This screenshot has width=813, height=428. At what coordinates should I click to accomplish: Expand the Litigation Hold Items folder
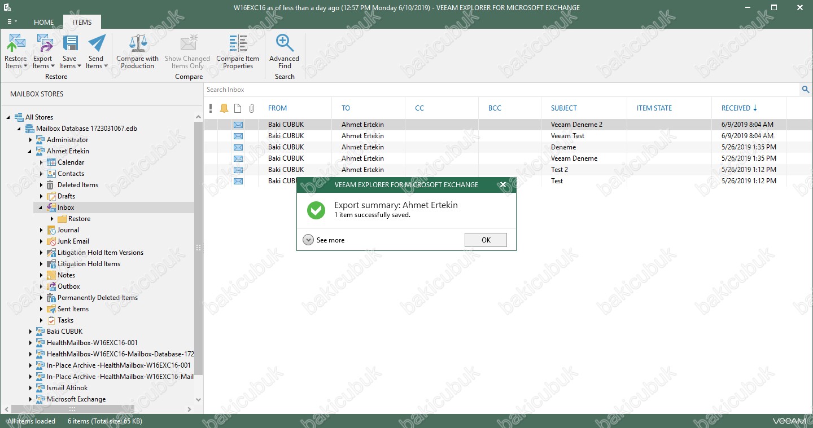(x=41, y=264)
